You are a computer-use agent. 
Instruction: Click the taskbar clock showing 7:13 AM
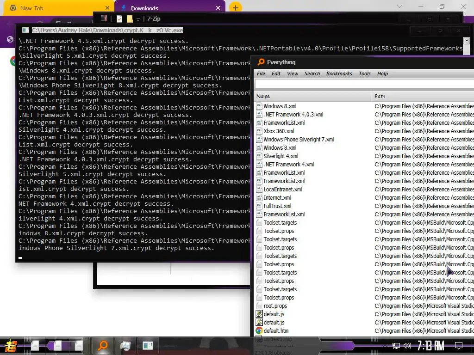coord(431,346)
